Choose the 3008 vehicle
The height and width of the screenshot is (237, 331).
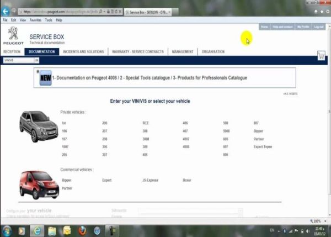(146, 139)
